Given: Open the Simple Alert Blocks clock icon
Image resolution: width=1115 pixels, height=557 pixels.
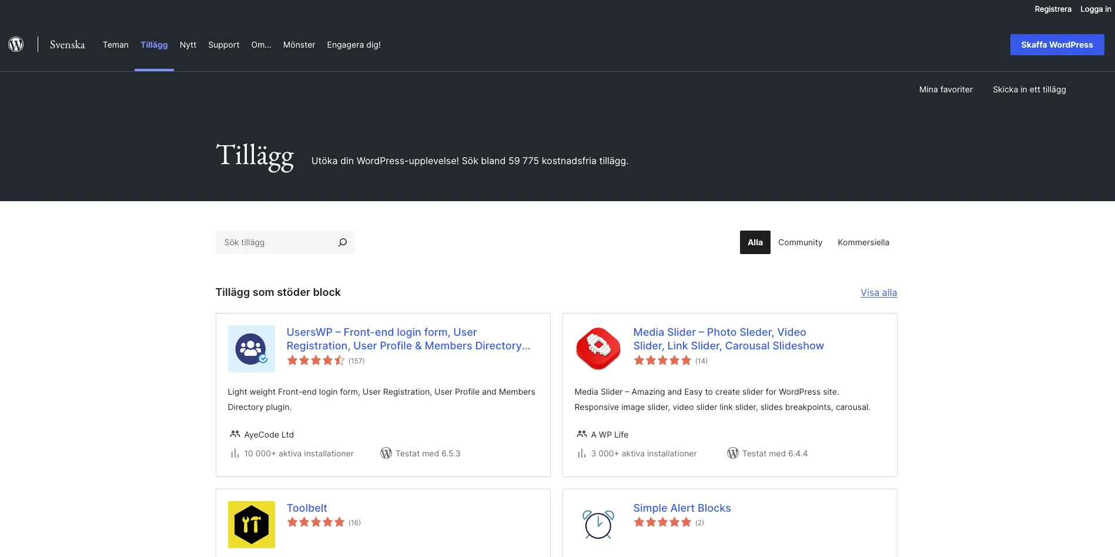Looking at the screenshot, I should coord(598,525).
